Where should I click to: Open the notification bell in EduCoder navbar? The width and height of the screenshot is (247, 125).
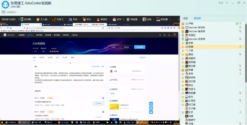pyautogui.click(x=169, y=35)
